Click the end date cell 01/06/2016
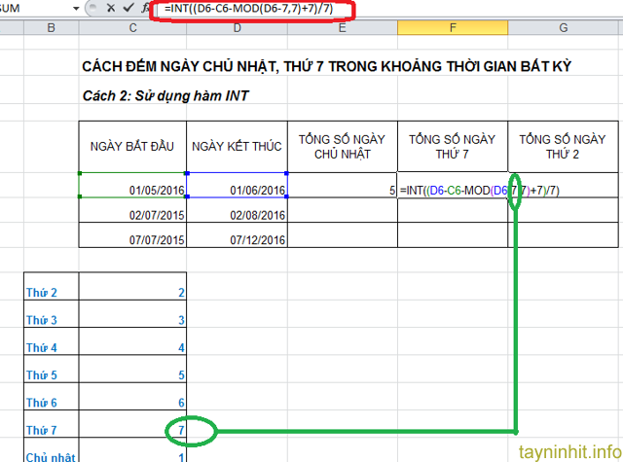 (237, 190)
